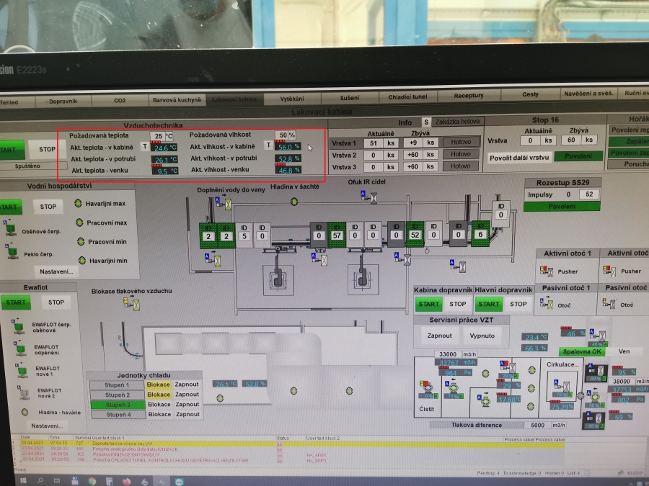This screenshot has width=649, height=486.
Task: Click the Zakázka hotova button
Action: pos(457,122)
